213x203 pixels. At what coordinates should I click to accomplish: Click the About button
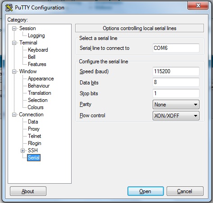click(x=28, y=191)
